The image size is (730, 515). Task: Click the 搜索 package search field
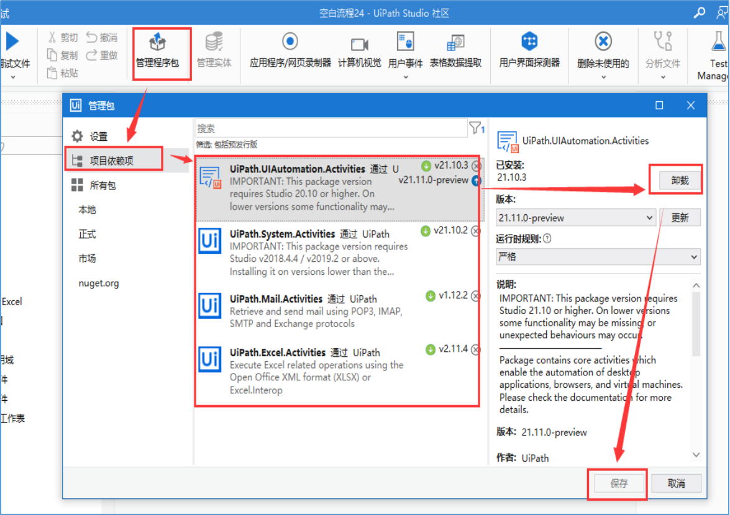(x=331, y=128)
